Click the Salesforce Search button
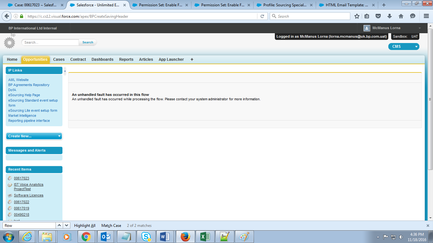Image resolution: width=433 pixels, height=243 pixels. click(88, 42)
